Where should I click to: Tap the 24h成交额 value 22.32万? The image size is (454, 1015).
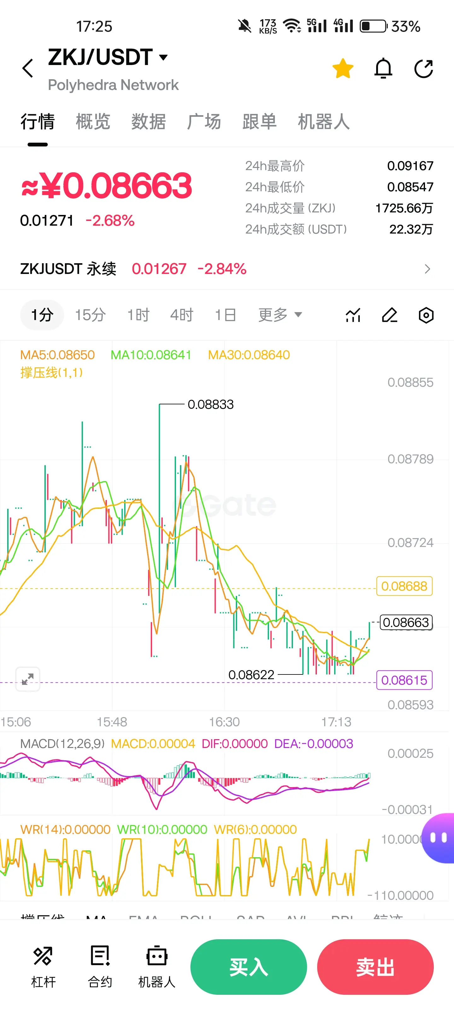[411, 229]
